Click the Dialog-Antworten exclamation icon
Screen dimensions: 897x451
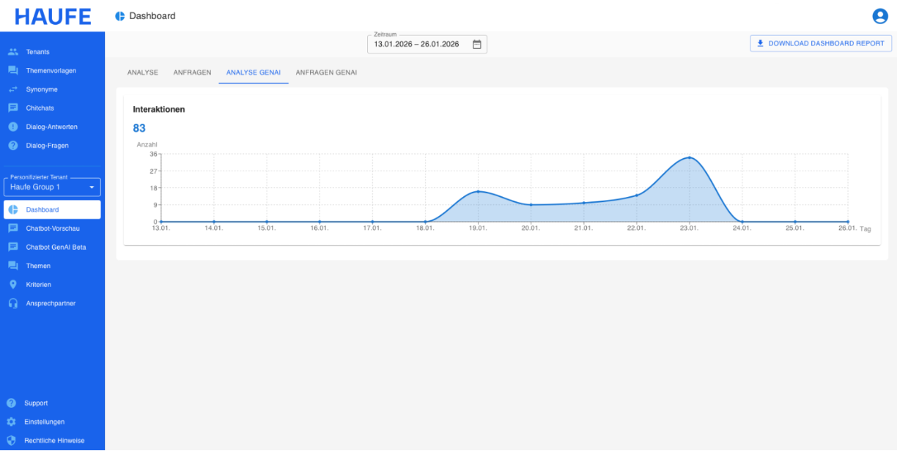click(12, 127)
